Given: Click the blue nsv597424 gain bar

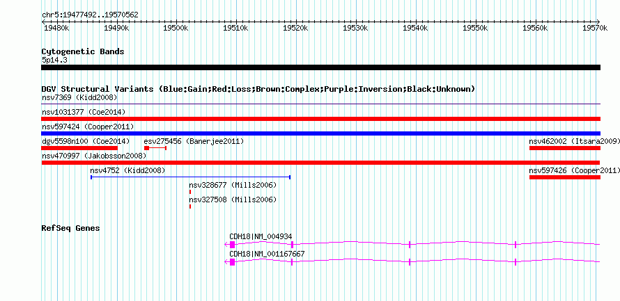Looking at the screenshot, I should [320, 133].
